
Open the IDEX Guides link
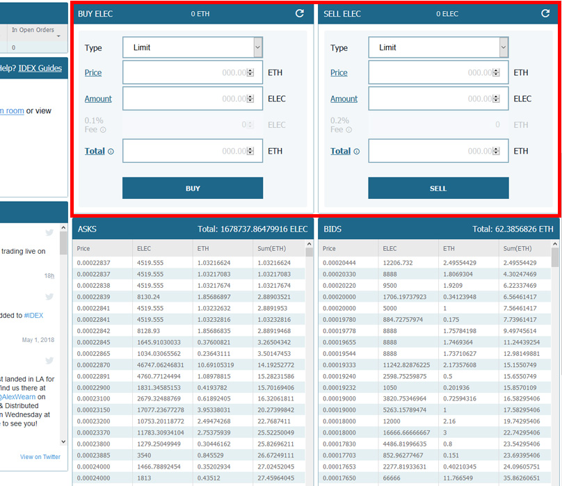pyautogui.click(x=40, y=68)
